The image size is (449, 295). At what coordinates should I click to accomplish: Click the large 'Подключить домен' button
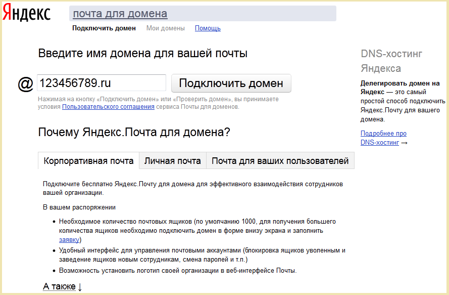click(x=231, y=83)
